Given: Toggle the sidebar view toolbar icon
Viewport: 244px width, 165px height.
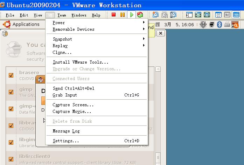Looking at the screenshot, I should pyautogui.click(x=189, y=15).
